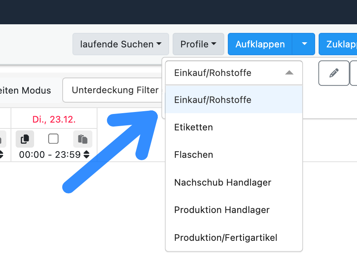Click the Unterdeckung Filter button

coord(114,90)
